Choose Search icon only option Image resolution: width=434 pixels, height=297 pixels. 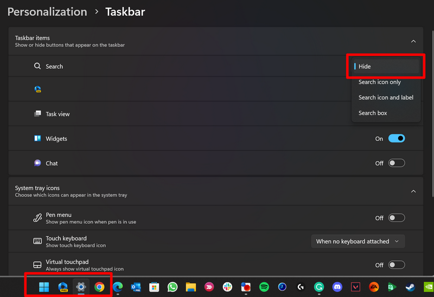[x=380, y=82]
